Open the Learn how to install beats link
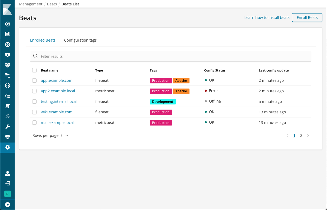This screenshot has width=327, height=210. point(267,17)
